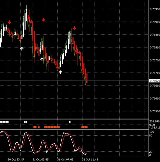This screenshot has width=160, height=162.
Task: Select the lowest white buy arrow
Action: [x=60, y=72]
